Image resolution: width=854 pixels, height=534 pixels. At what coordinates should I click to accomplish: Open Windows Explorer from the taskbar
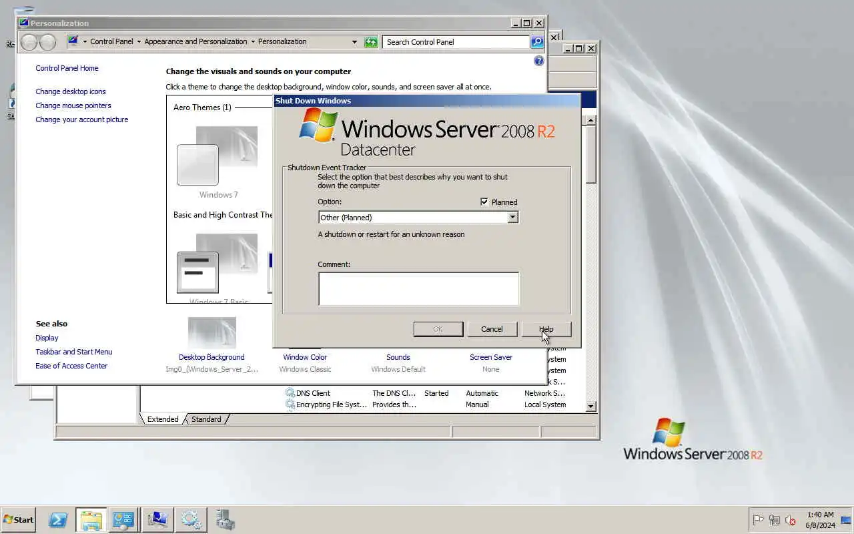click(91, 519)
